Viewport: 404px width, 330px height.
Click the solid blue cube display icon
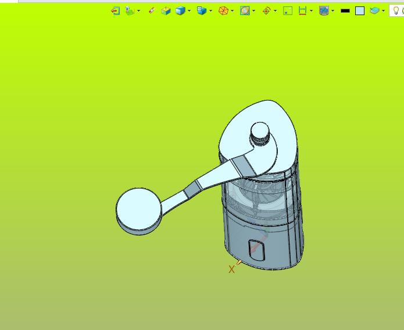[180, 11]
